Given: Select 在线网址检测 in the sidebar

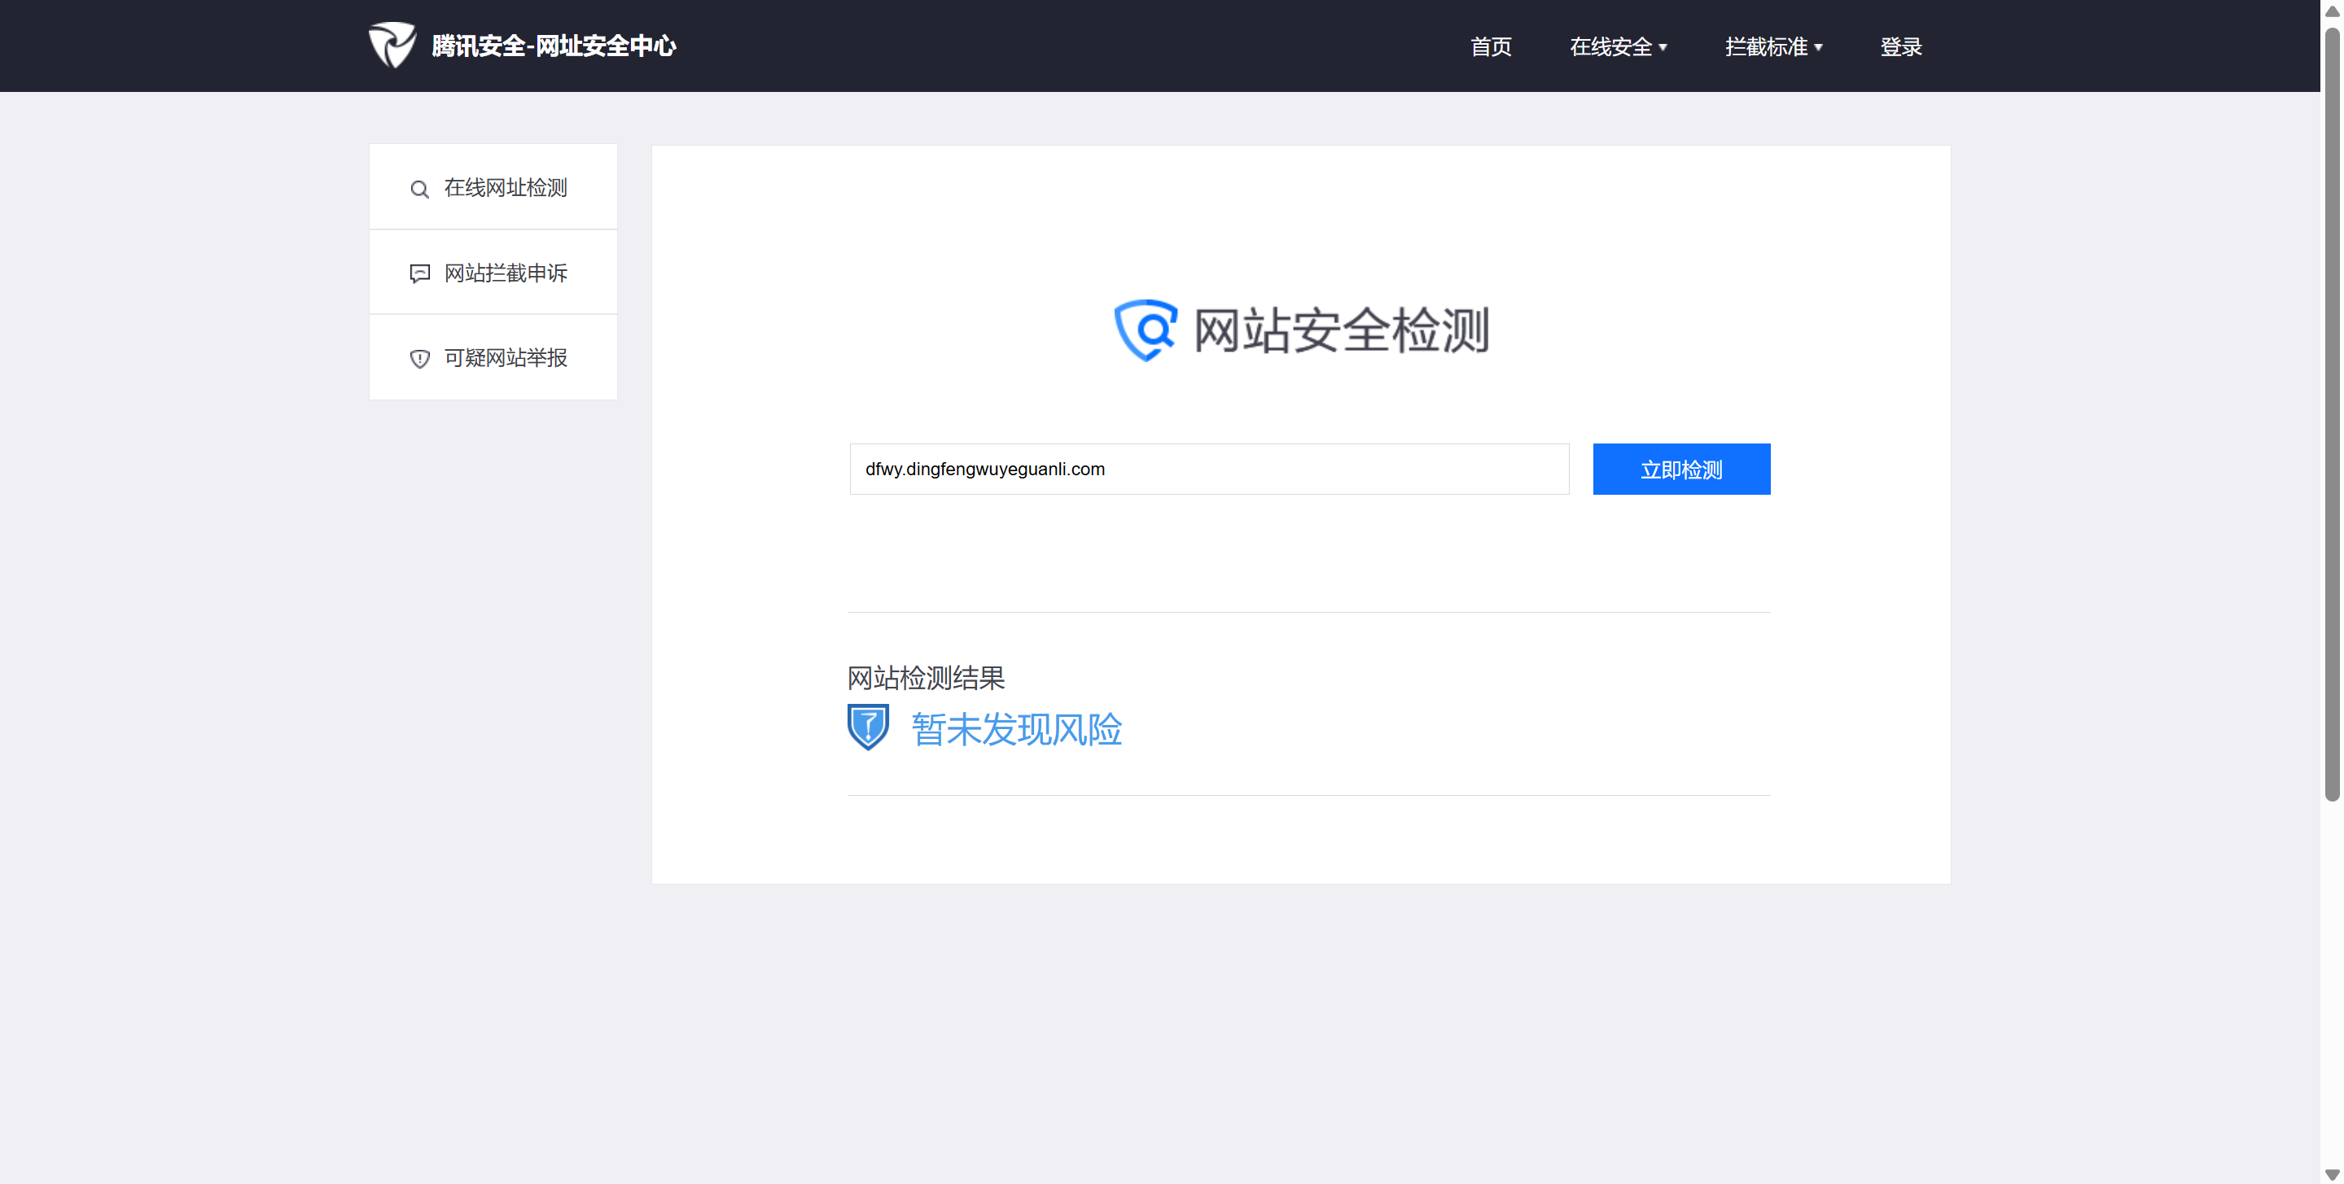Looking at the screenshot, I should pyautogui.click(x=505, y=187).
